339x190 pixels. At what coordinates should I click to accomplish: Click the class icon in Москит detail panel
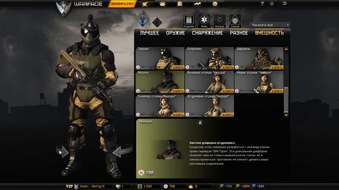(x=200, y=122)
